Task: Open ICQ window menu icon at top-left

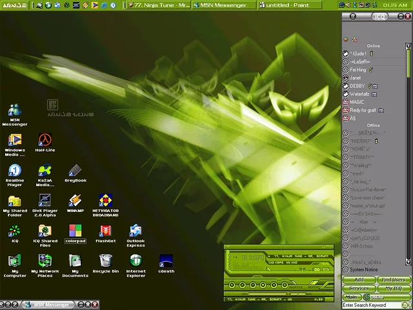Action: click(353, 17)
